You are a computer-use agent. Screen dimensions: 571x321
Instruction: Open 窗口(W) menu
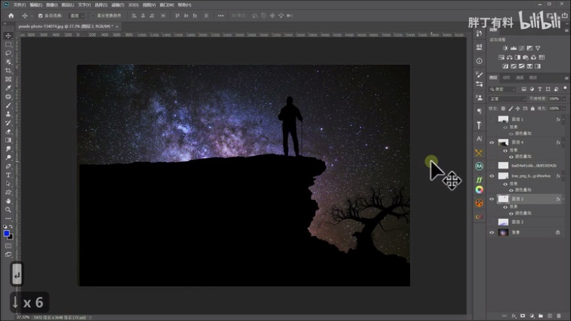point(167,5)
